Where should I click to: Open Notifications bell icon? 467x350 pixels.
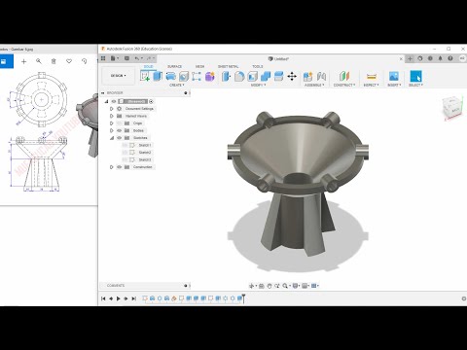(x=440, y=58)
